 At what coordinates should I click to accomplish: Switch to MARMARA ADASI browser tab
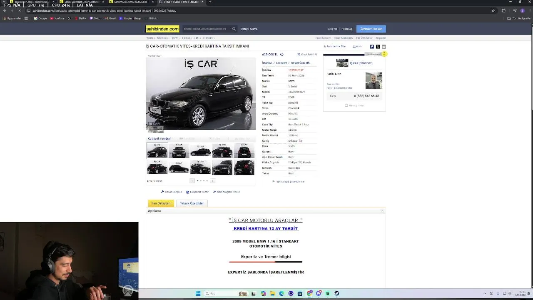click(131, 2)
